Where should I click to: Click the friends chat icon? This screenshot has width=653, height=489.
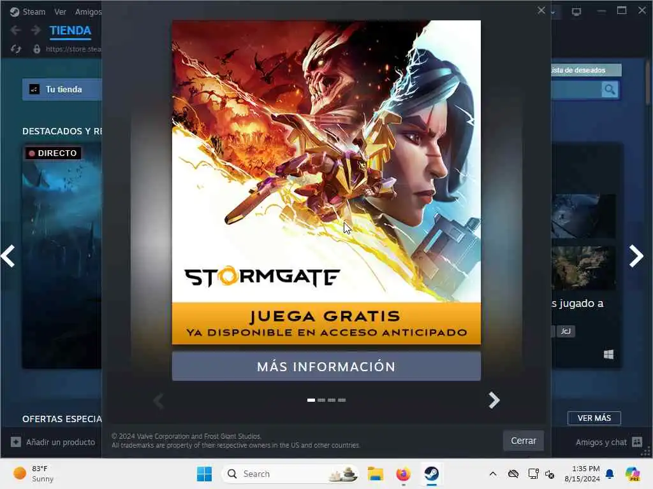(637, 442)
